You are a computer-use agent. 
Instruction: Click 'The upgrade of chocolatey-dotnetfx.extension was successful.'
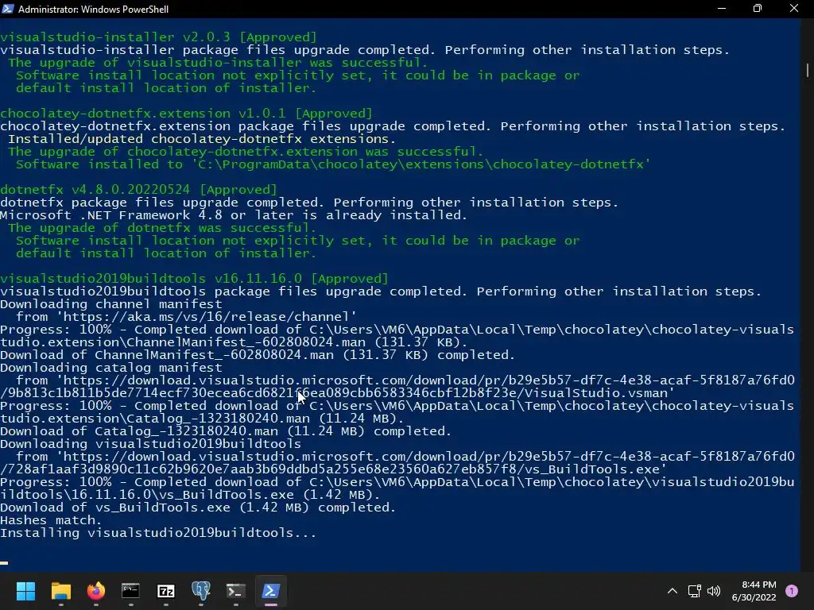point(246,152)
